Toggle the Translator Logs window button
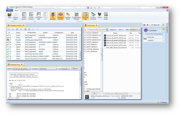This screenshot has height=116, width=181. 85,16
